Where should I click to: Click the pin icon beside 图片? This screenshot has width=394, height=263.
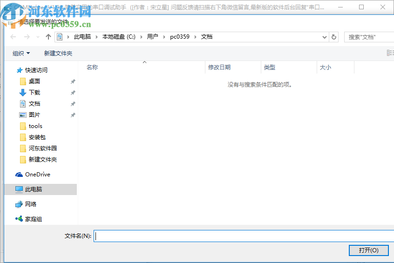pos(73,115)
